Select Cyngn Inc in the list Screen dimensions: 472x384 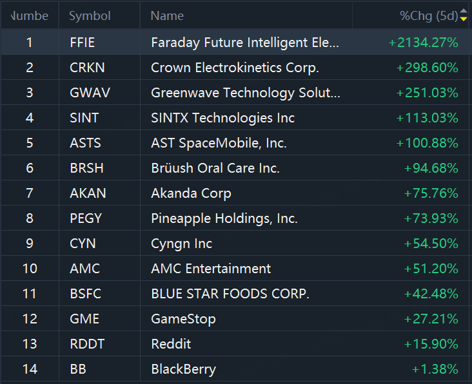click(x=181, y=244)
